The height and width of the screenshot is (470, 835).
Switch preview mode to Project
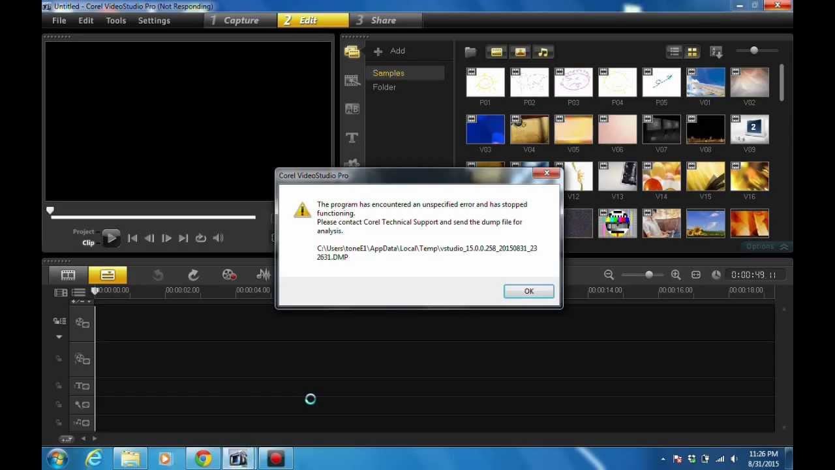pyautogui.click(x=83, y=232)
